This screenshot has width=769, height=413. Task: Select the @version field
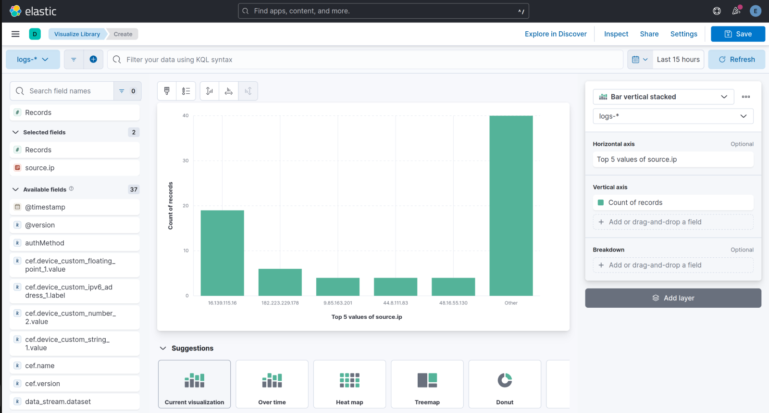[74, 225]
